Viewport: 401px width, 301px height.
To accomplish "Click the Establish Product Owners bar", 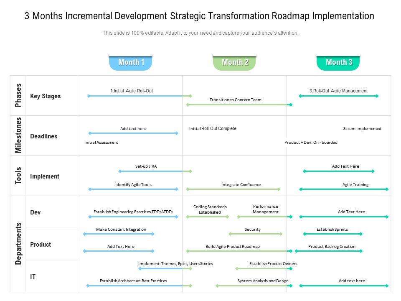I will tap(264, 269).
